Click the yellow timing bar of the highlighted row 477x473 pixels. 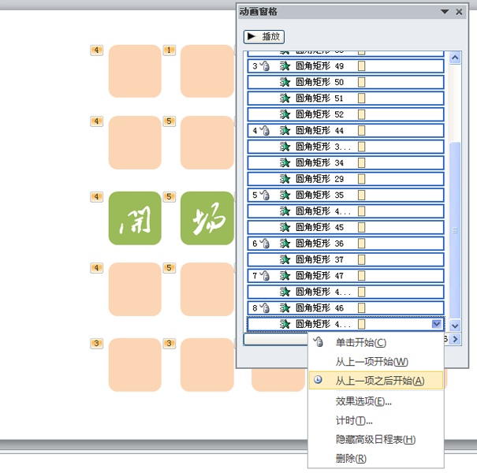tap(361, 324)
